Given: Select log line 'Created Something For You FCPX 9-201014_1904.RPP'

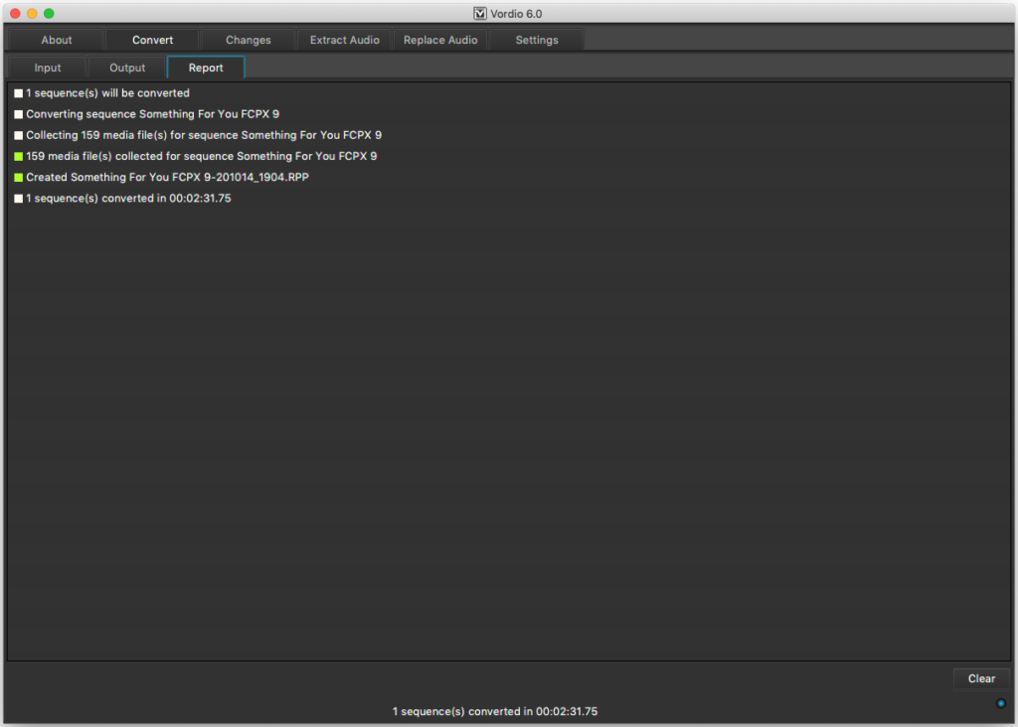Looking at the screenshot, I should [167, 177].
